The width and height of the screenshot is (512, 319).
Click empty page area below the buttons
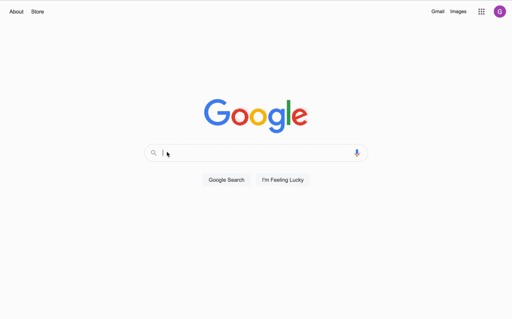point(256,248)
